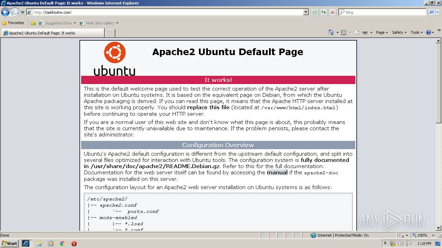Click the Internet Explorer taskbar icon

coord(26,244)
